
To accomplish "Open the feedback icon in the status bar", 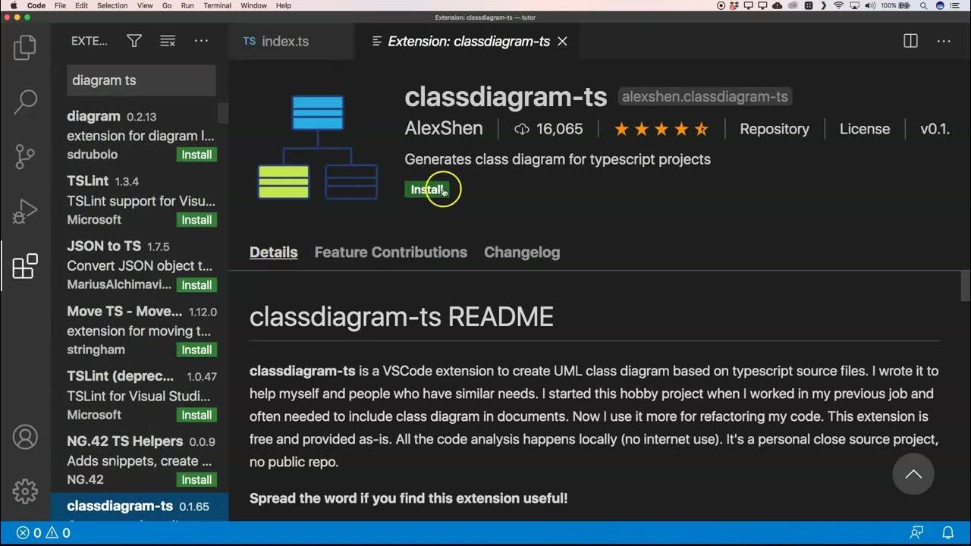I will point(917,533).
